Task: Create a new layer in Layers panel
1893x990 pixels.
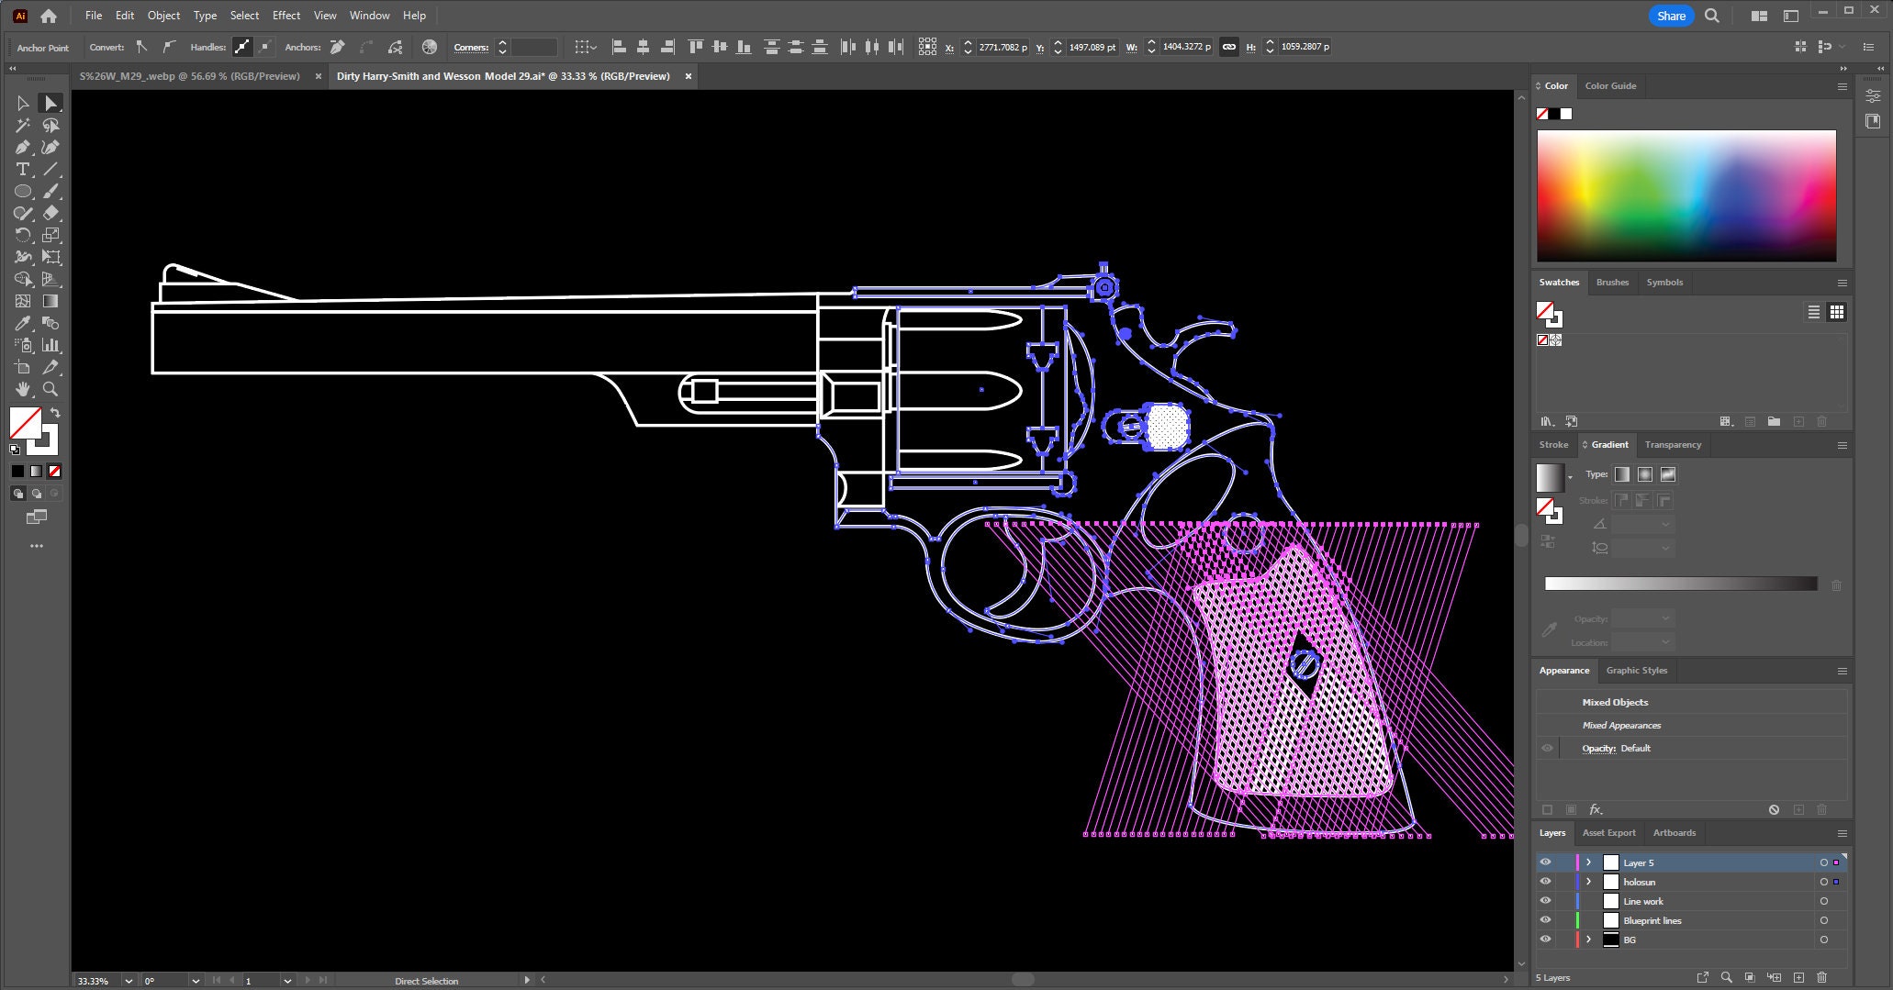Action: [x=1798, y=977]
